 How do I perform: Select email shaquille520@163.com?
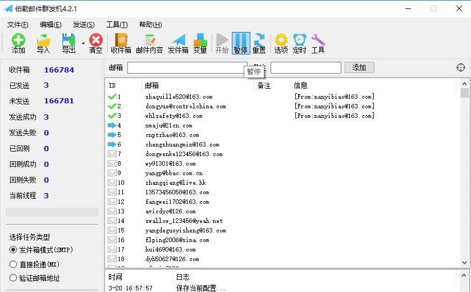[179, 97]
